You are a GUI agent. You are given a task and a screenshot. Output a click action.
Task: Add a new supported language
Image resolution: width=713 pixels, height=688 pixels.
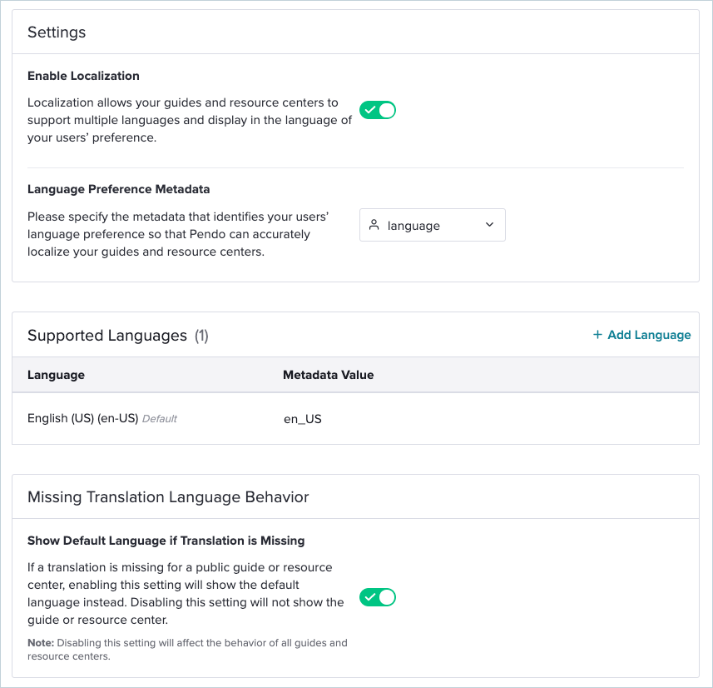(x=641, y=335)
